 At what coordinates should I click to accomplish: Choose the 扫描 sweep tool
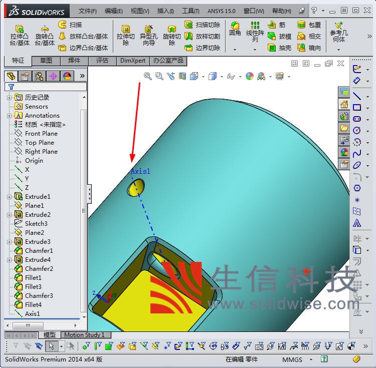click(x=70, y=25)
